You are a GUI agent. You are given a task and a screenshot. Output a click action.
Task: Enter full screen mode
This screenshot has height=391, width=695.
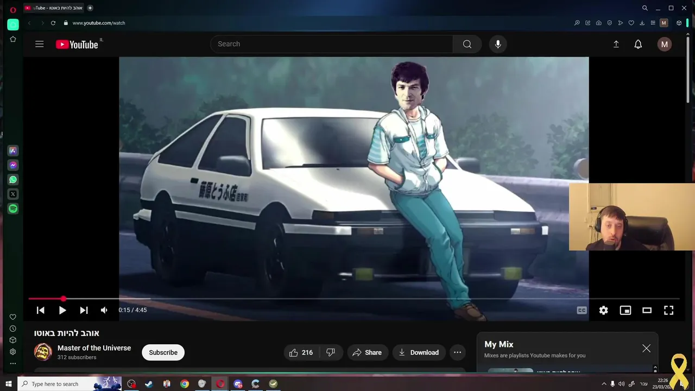(x=668, y=310)
